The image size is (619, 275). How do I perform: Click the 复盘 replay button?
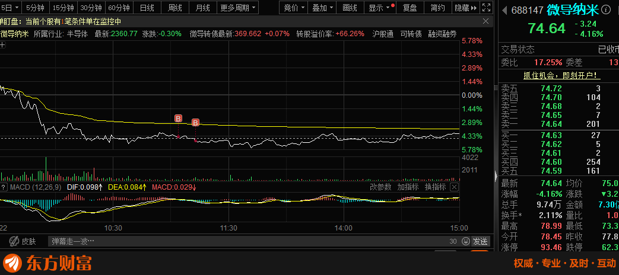coord(410,8)
